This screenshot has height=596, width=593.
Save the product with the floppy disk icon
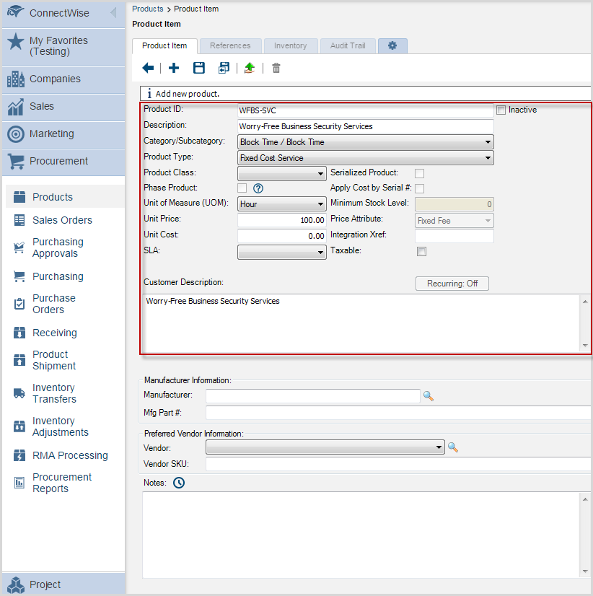[199, 68]
